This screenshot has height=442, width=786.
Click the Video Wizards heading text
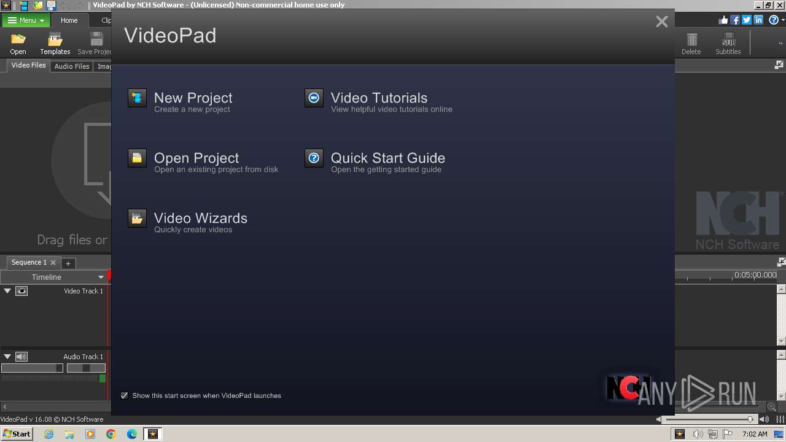coord(201,218)
